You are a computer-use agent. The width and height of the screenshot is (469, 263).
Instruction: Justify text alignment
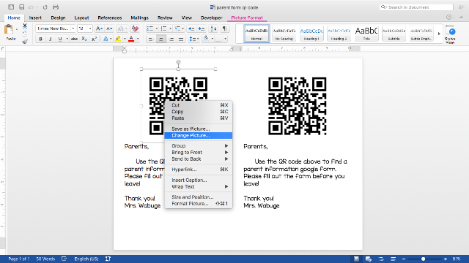coord(181,39)
